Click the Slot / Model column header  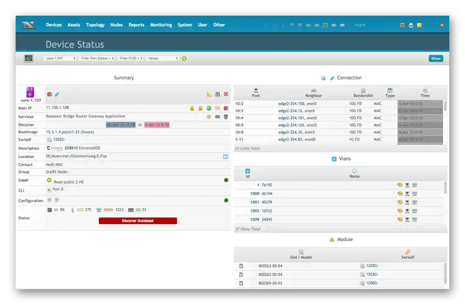coord(301,255)
